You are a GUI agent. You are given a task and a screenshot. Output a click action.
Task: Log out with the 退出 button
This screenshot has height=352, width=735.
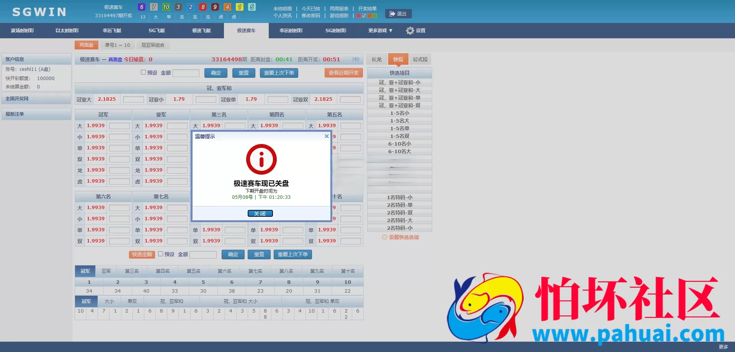[398, 14]
